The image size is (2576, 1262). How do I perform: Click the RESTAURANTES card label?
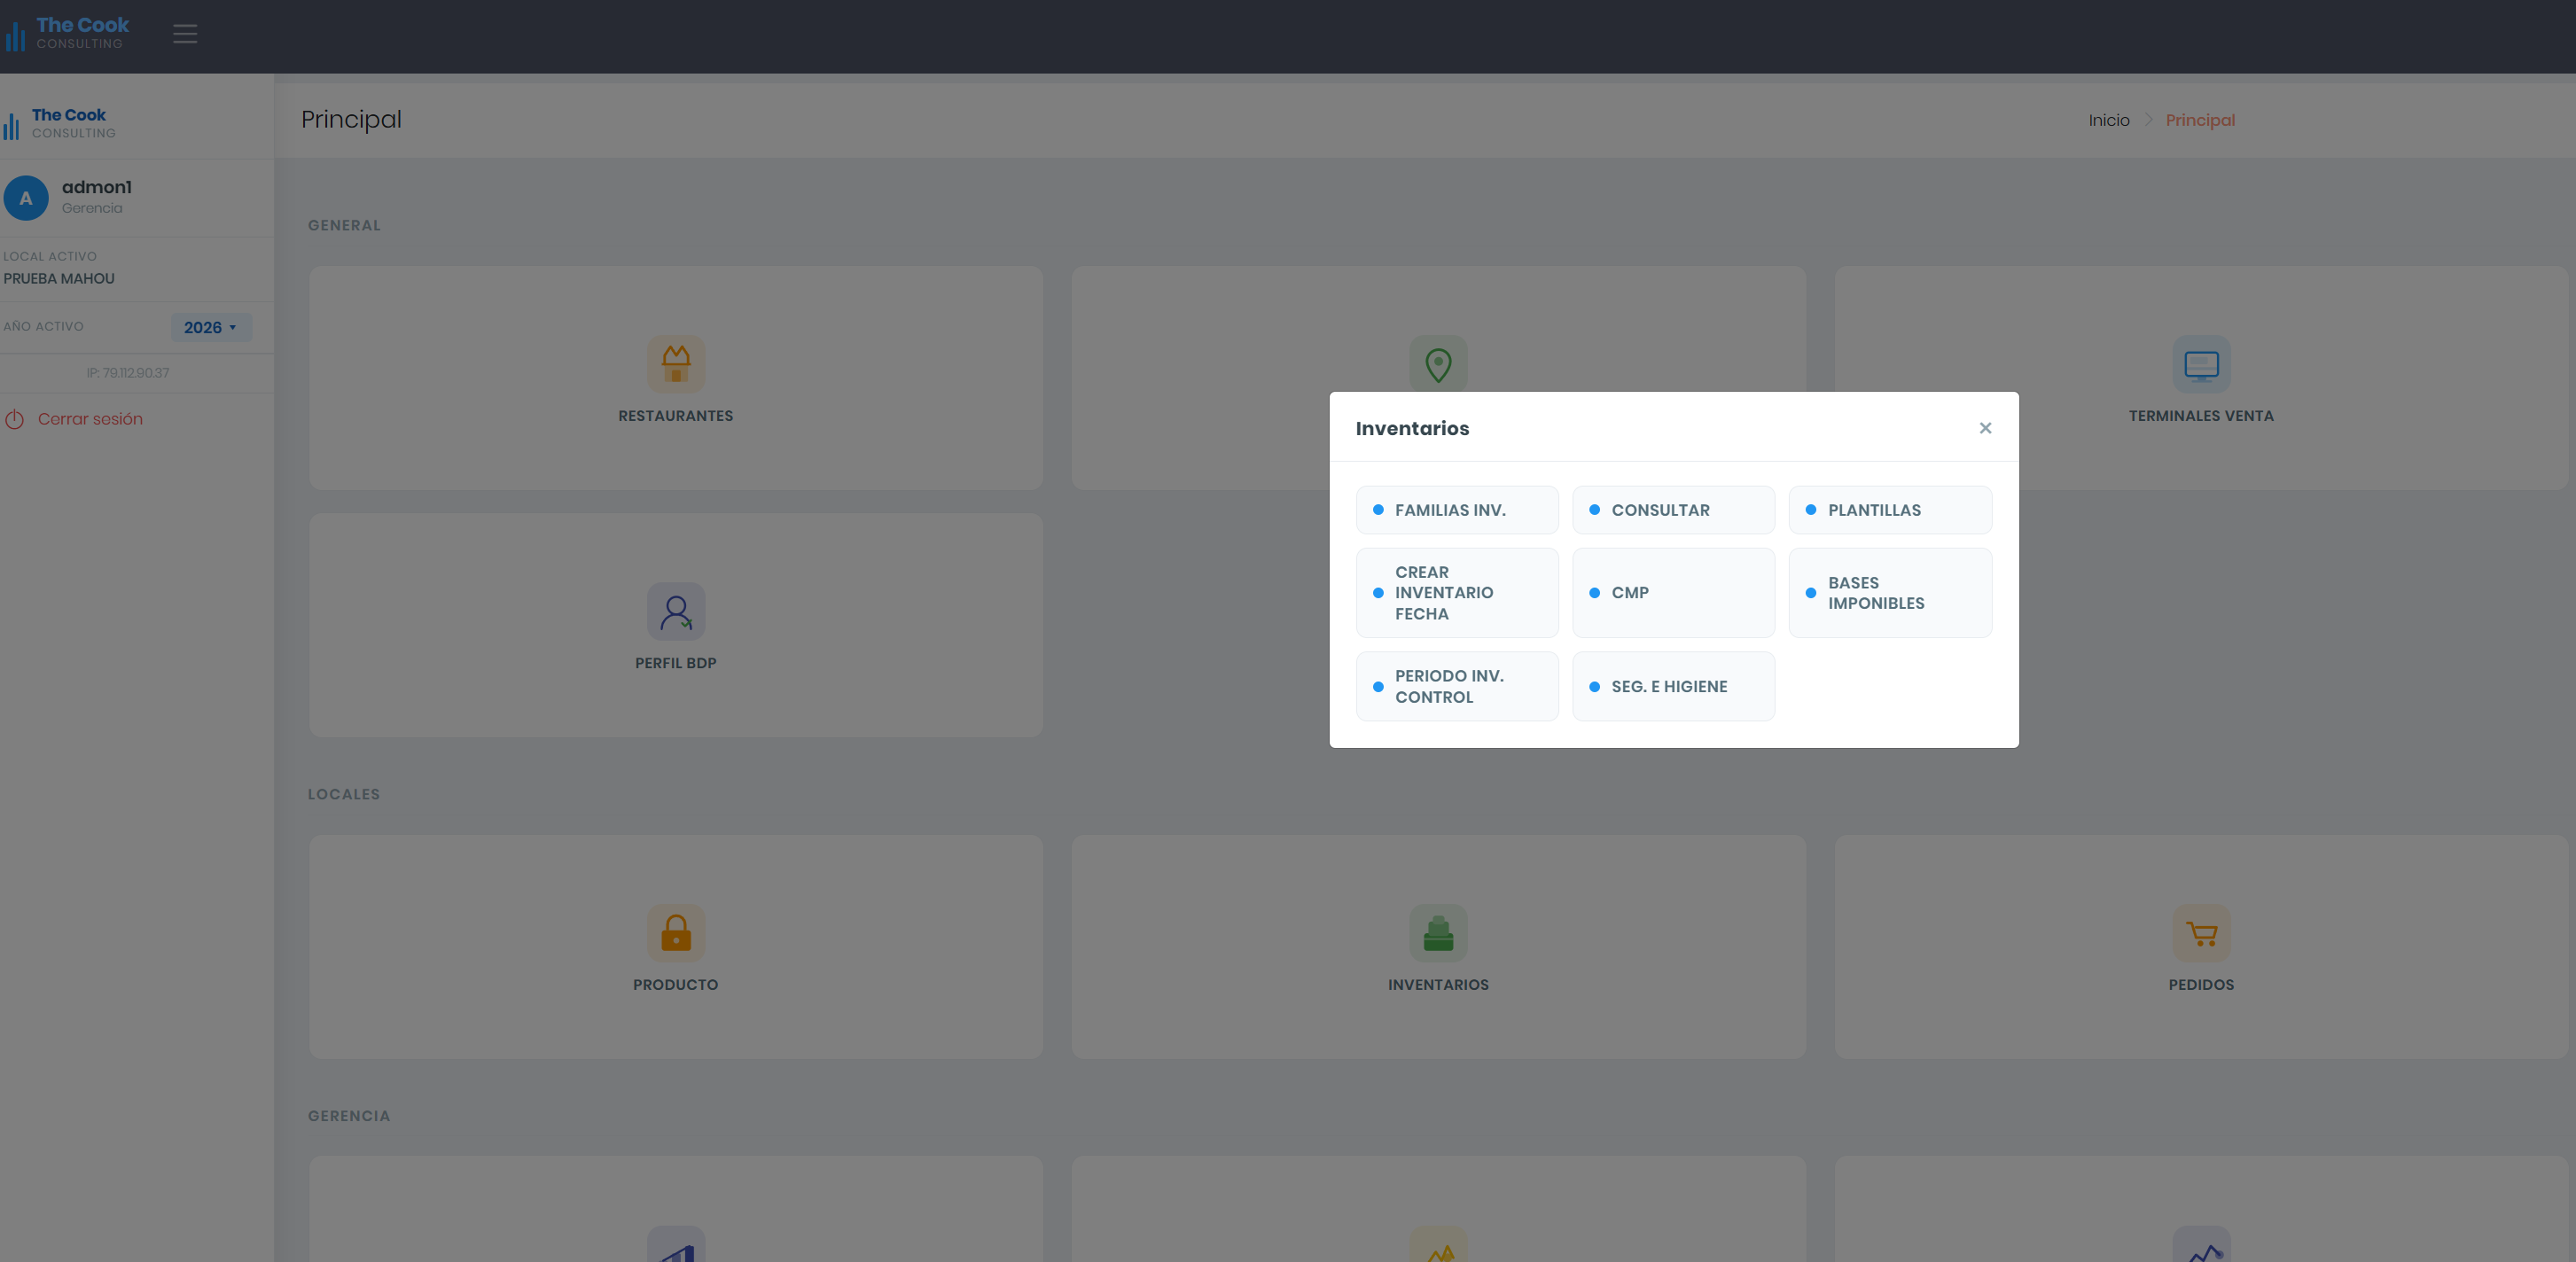(676, 416)
